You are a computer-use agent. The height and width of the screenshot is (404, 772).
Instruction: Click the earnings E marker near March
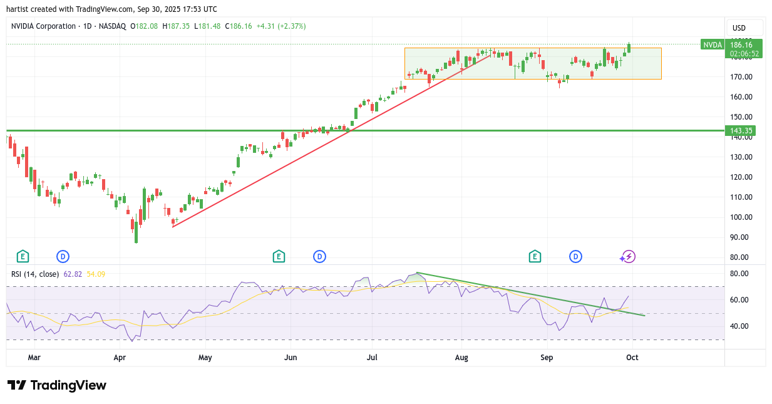(x=23, y=256)
